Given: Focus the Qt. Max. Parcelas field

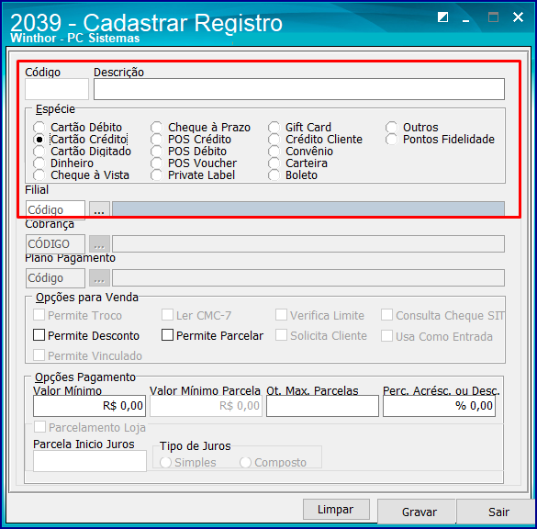Looking at the screenshot, I should 322,406.
